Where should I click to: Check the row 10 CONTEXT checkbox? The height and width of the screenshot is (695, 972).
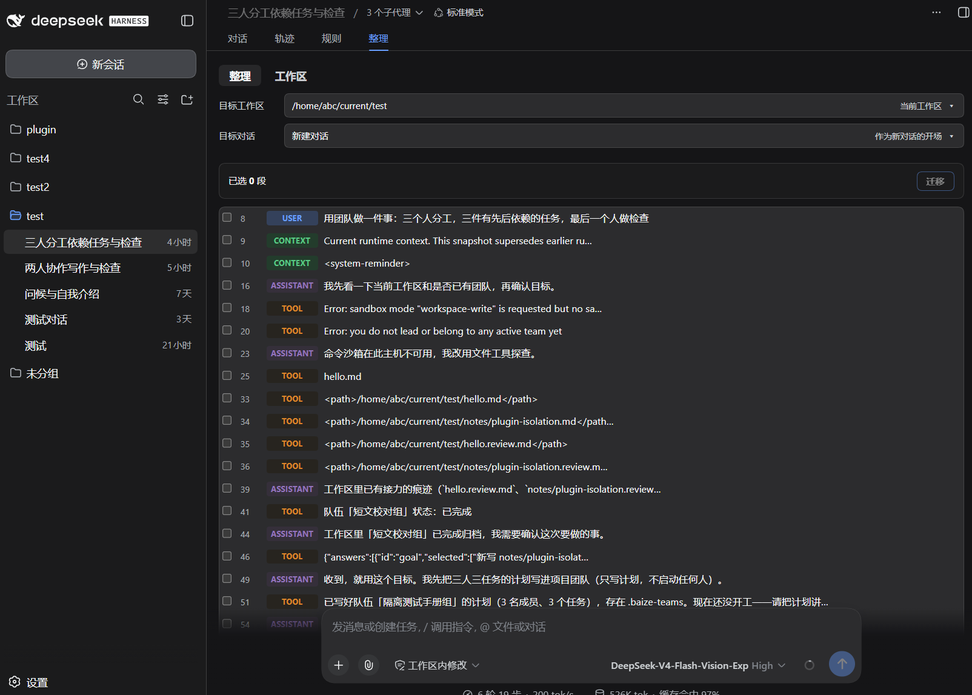click(227, 262)
